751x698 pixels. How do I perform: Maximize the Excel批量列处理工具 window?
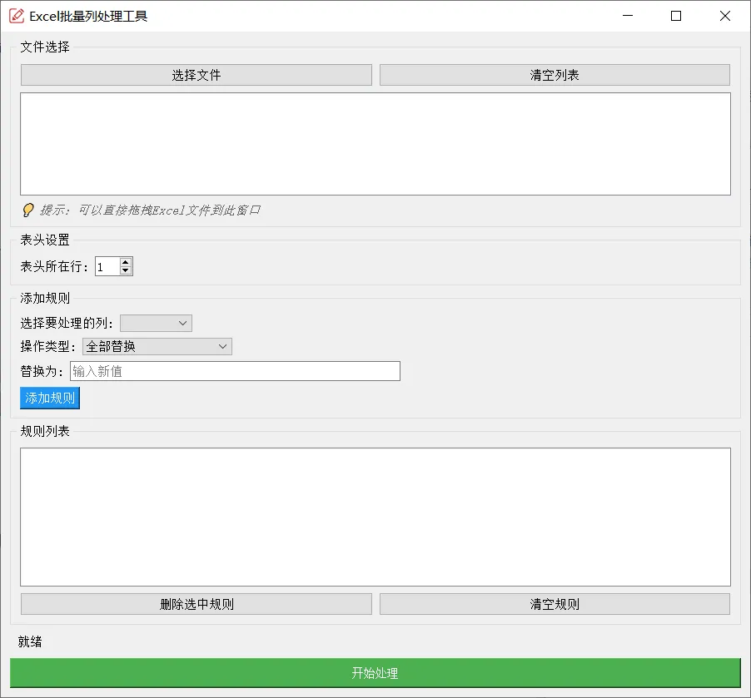(x=676, y=16)
